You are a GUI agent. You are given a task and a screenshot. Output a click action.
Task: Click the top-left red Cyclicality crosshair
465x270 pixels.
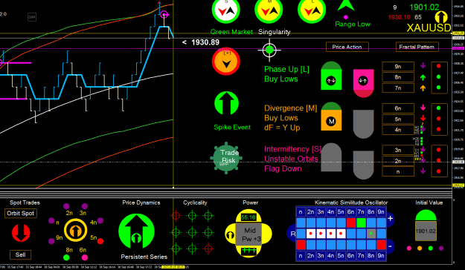click(x=176, y=216)
